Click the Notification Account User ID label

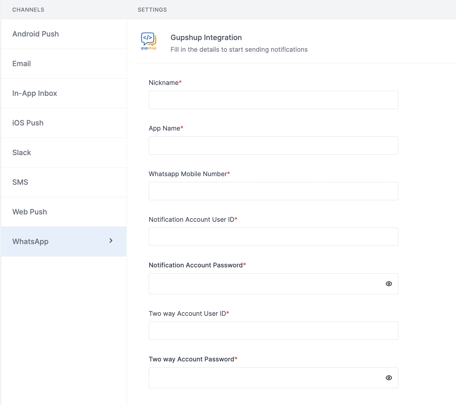pos(193,219)
